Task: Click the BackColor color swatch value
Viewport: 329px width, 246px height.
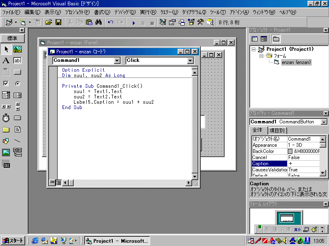Action: (x=290, y=151)
